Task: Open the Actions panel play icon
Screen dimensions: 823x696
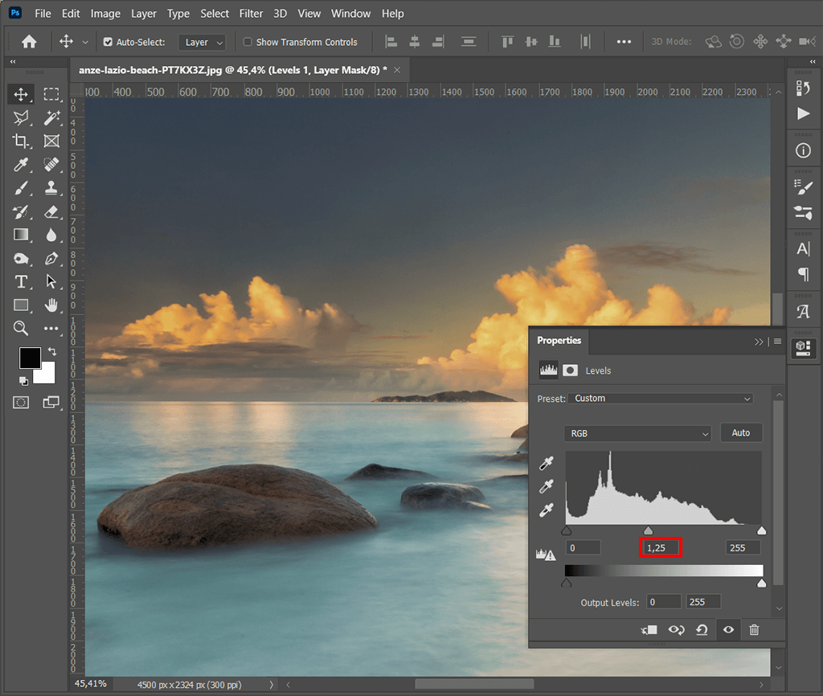Action: 803,113
